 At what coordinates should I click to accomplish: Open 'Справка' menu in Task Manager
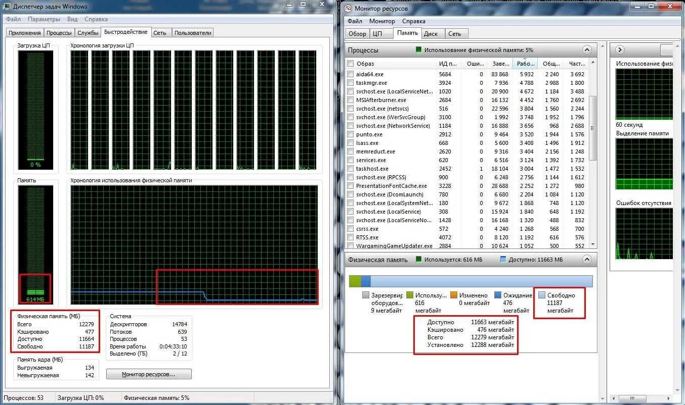click(x=96, y=19)
